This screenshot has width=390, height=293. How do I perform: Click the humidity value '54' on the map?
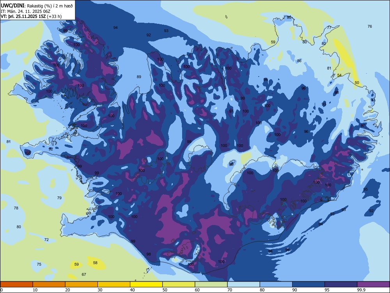(339, 75)
